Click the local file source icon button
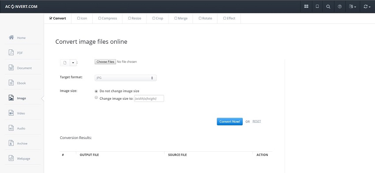This screenshot has height=173, width=375. click(x=65, y=63)
